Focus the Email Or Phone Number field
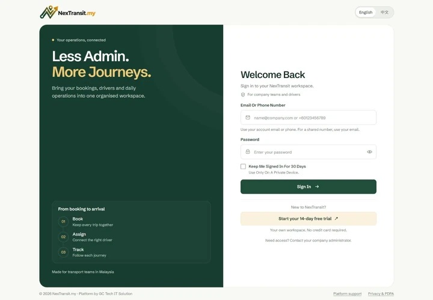The width and height of the screenshot is (433, 300). [308, 118]
